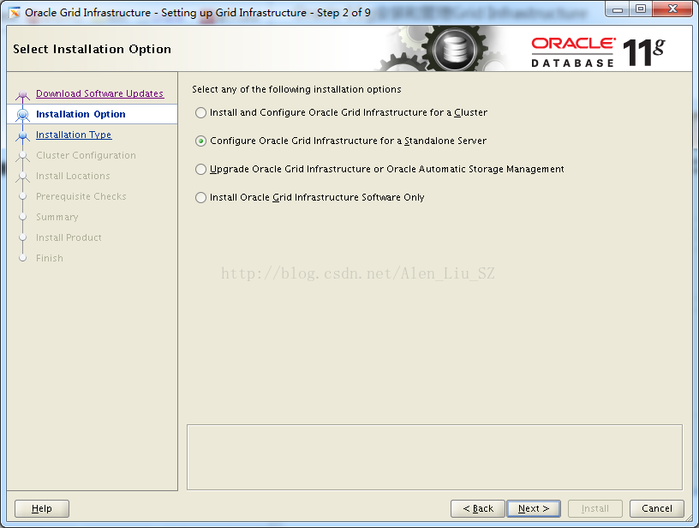Click the Prerequisite Checks step text
Image resolution: width=699 pixels, height=528 pixels.
click(x=81, y=196)
